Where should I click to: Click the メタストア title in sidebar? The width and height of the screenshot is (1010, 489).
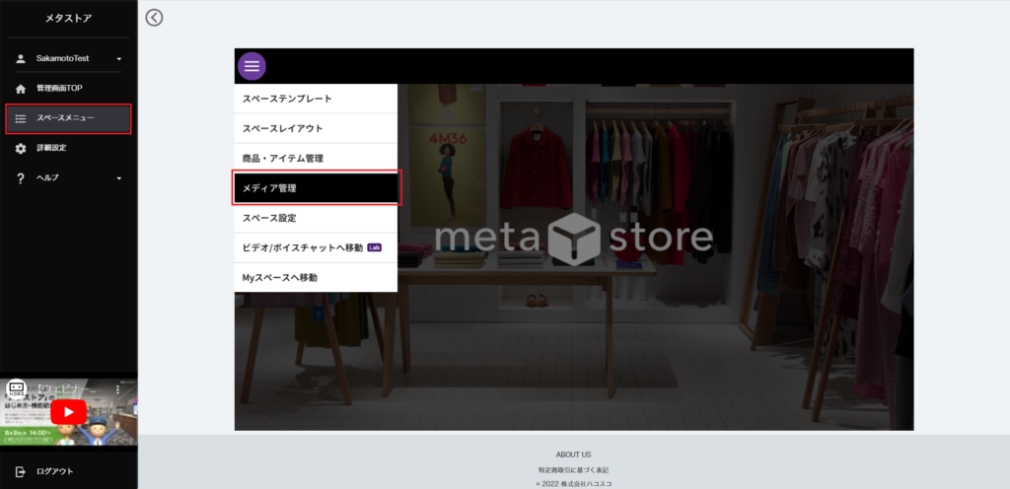tap(68, 19)
